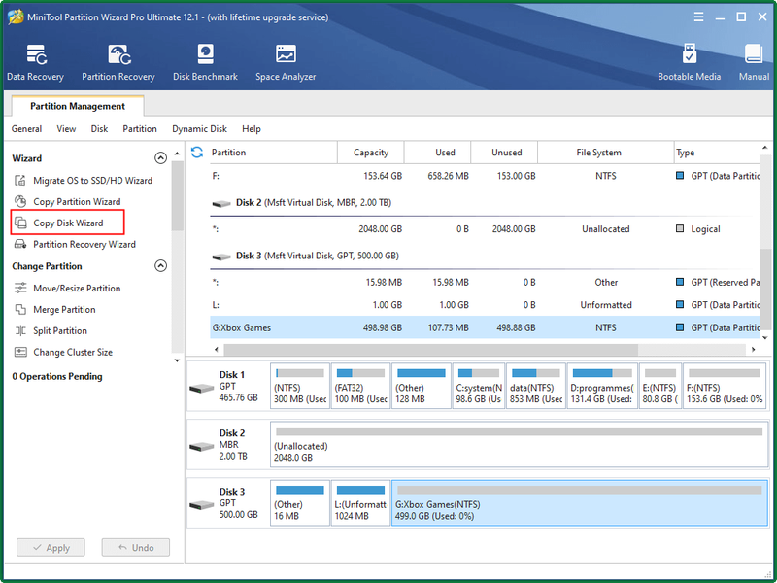777x583 pixels.
Task: Collapse the Wizard section chevron
Action: [160, 158]
